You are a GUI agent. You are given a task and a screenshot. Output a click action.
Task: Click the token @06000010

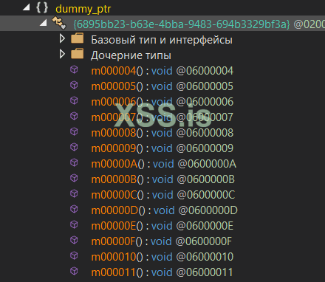(205, 257)
